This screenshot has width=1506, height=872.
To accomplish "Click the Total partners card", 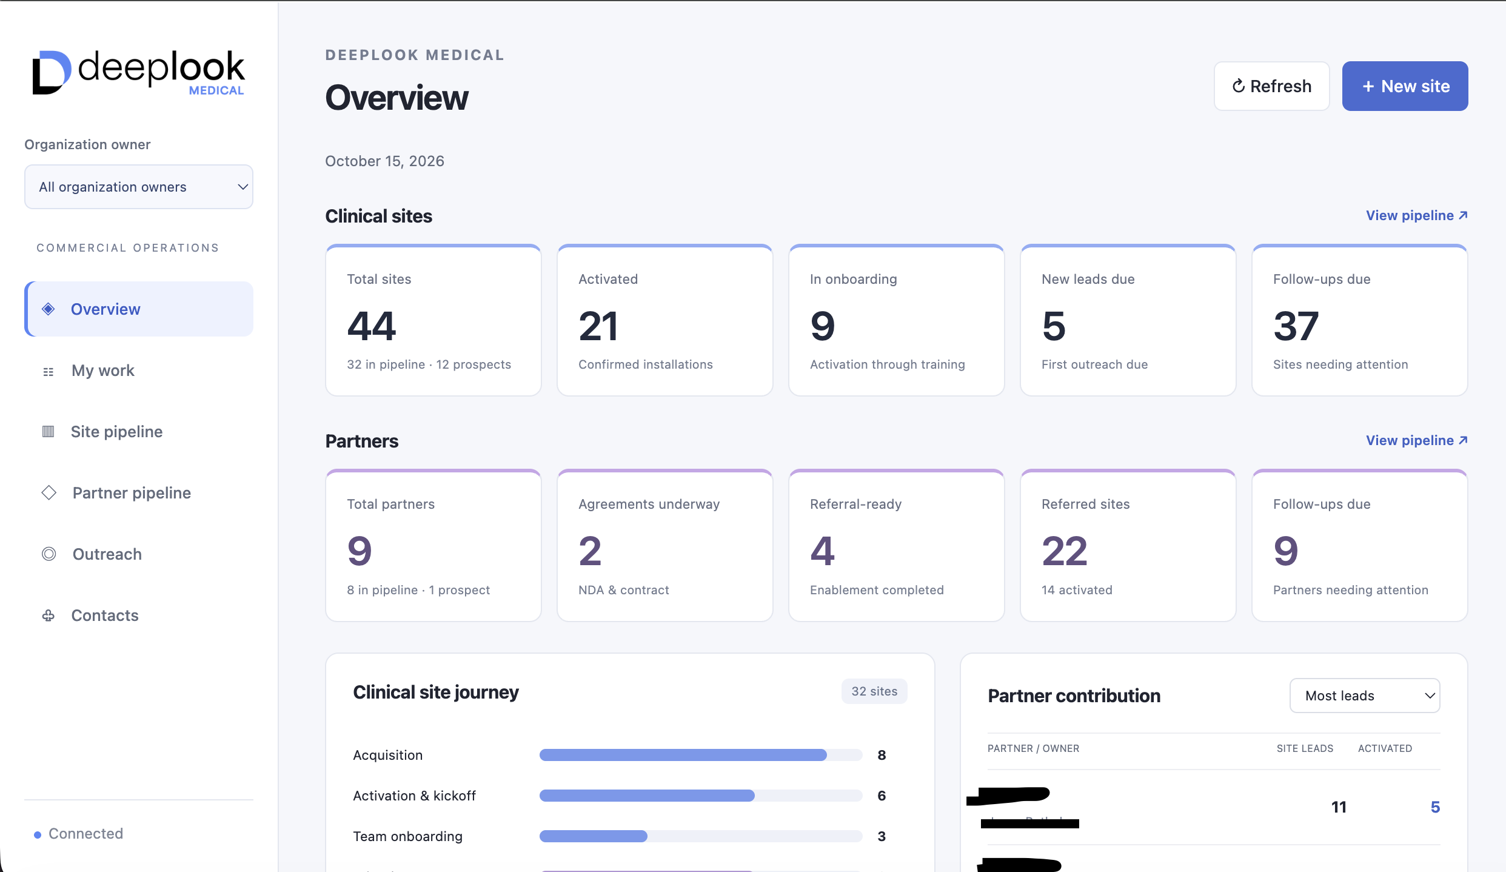I will 433,545.
